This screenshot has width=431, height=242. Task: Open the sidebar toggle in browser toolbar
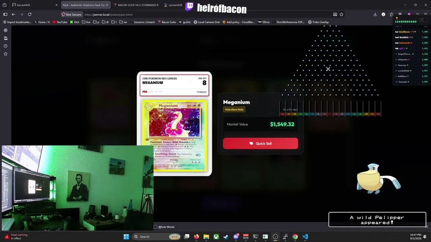[x=5, y=14]
